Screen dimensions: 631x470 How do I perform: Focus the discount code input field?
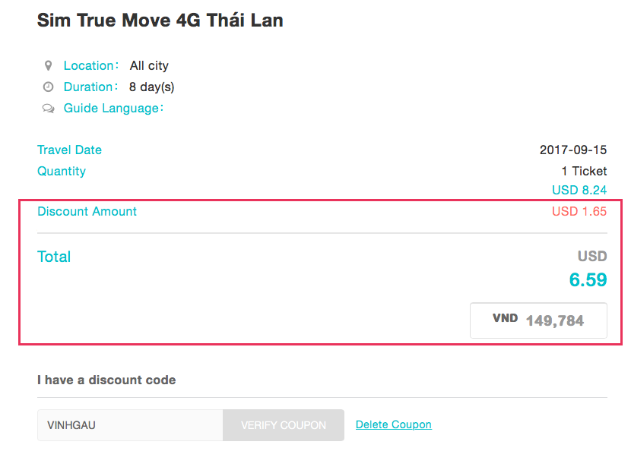coord(130,425)
